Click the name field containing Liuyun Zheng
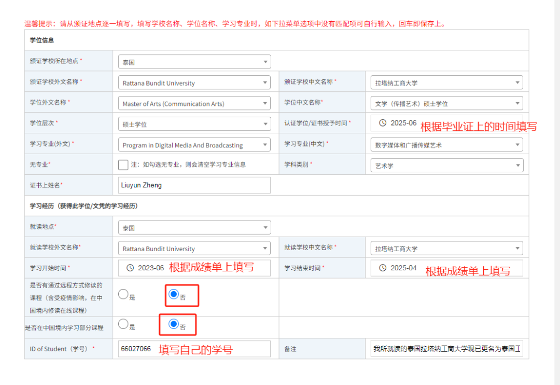 (x=194, y=185)
